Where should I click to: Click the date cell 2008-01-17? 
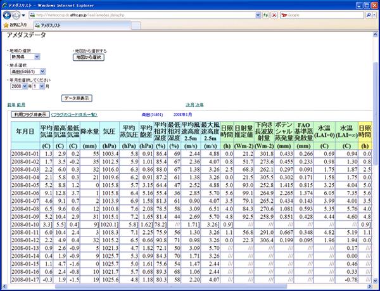click(25, 280)
